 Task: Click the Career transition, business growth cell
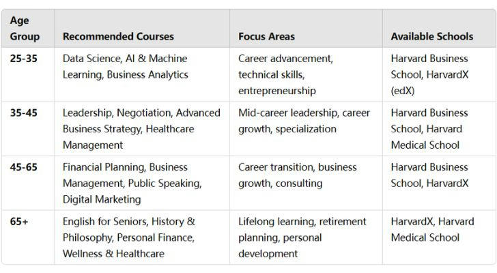pyautogui.click(x=306, y=183)
